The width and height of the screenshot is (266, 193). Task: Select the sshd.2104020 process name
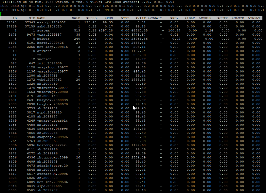(x=49, y=26)
